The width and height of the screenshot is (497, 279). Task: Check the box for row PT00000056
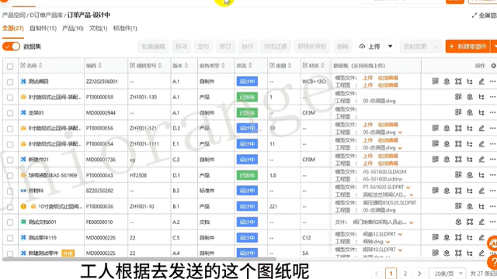click(10, 129)
